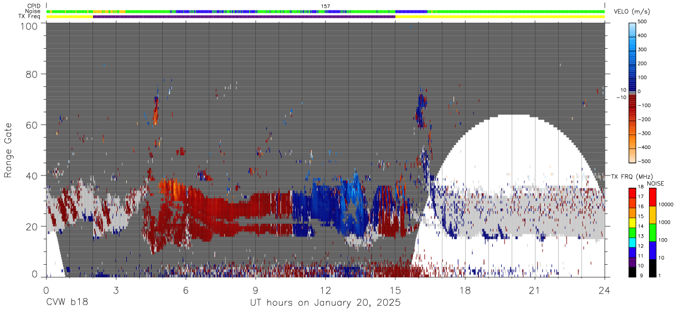Click the CPID value 157
Viewport: 680px width, 314px height.
325,6
